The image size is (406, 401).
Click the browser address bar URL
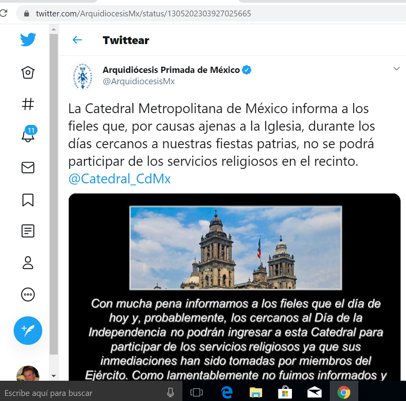point(143,14)
